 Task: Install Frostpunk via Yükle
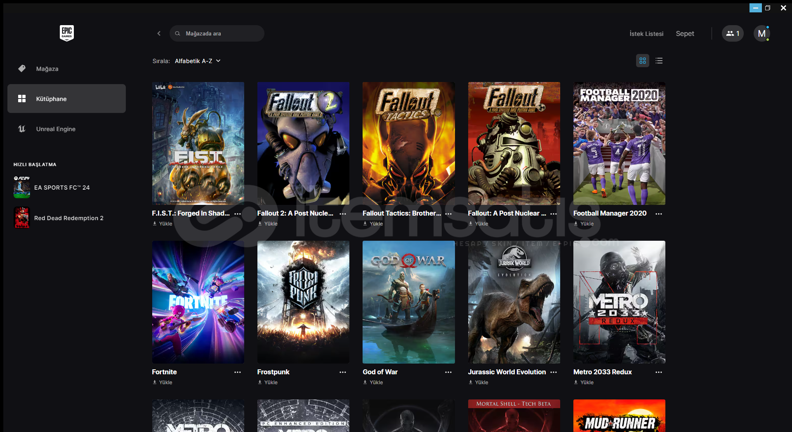click(268, 383)
